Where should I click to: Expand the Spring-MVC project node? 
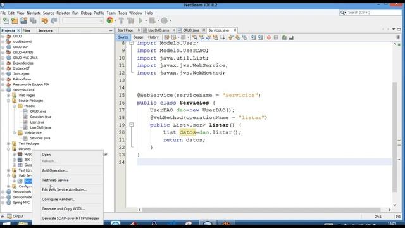(x=3, y=203)
